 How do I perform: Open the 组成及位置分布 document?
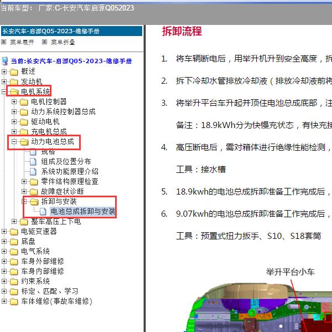pos(66,162)
